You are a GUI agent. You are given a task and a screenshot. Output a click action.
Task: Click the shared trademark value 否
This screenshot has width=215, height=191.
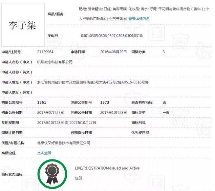click(164, 102)
